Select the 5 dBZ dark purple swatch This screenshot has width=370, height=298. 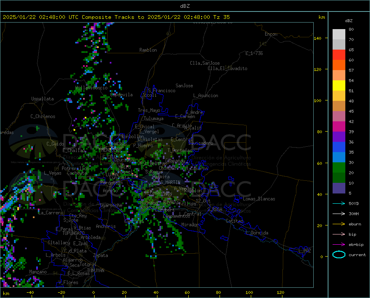pyautogui.click(x=339, y=188)
